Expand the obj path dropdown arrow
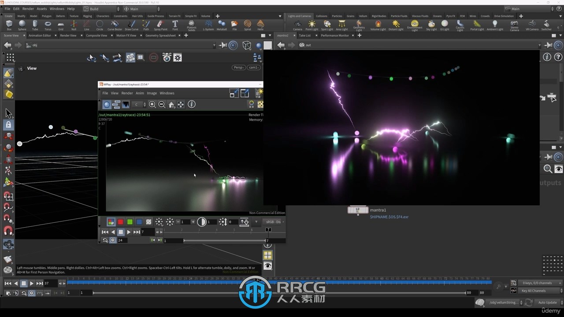The height and width of the screenshot is (317, 564). point(214,45)
